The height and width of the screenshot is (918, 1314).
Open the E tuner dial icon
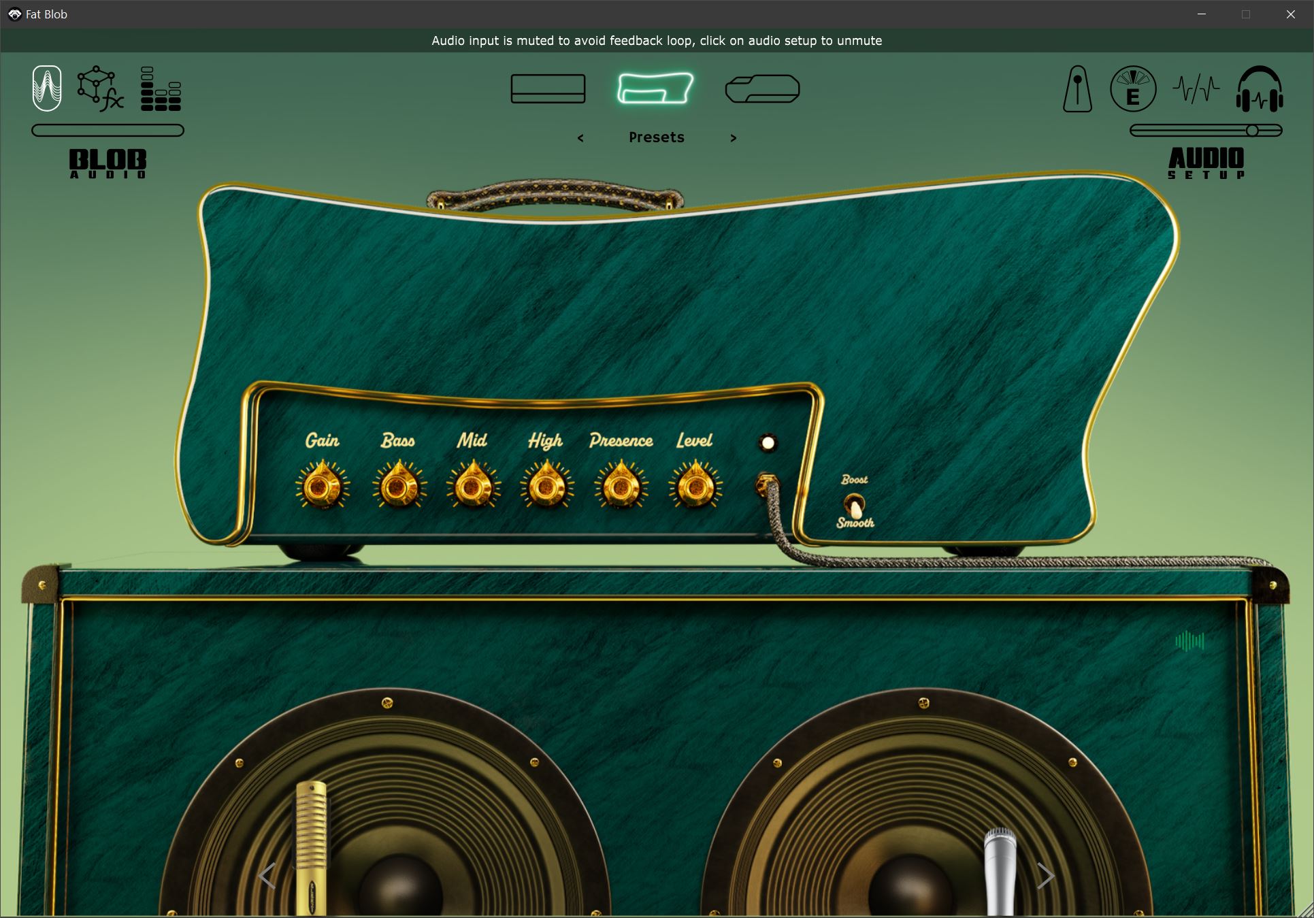(1132, 89)
